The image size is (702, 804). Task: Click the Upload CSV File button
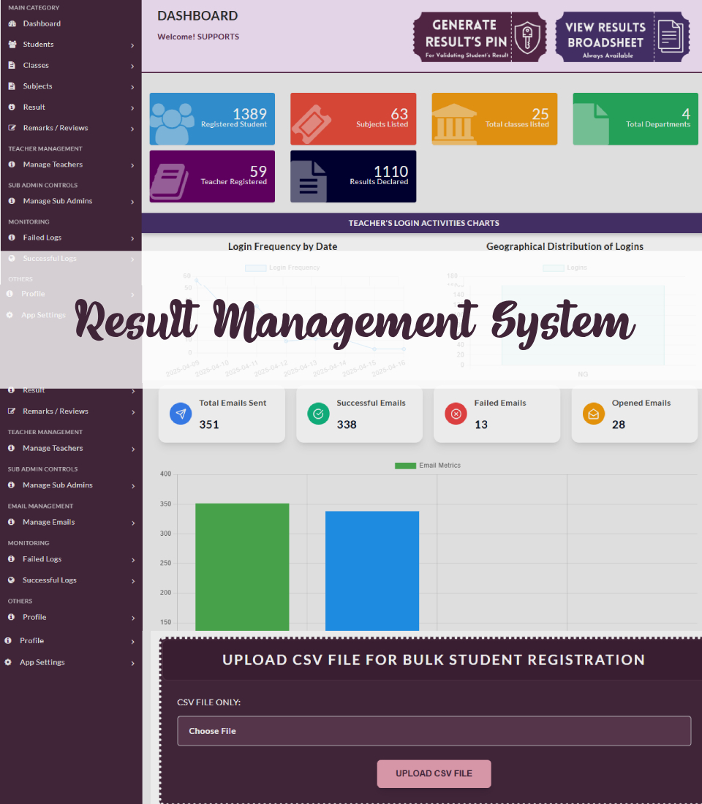pos(434,773)
